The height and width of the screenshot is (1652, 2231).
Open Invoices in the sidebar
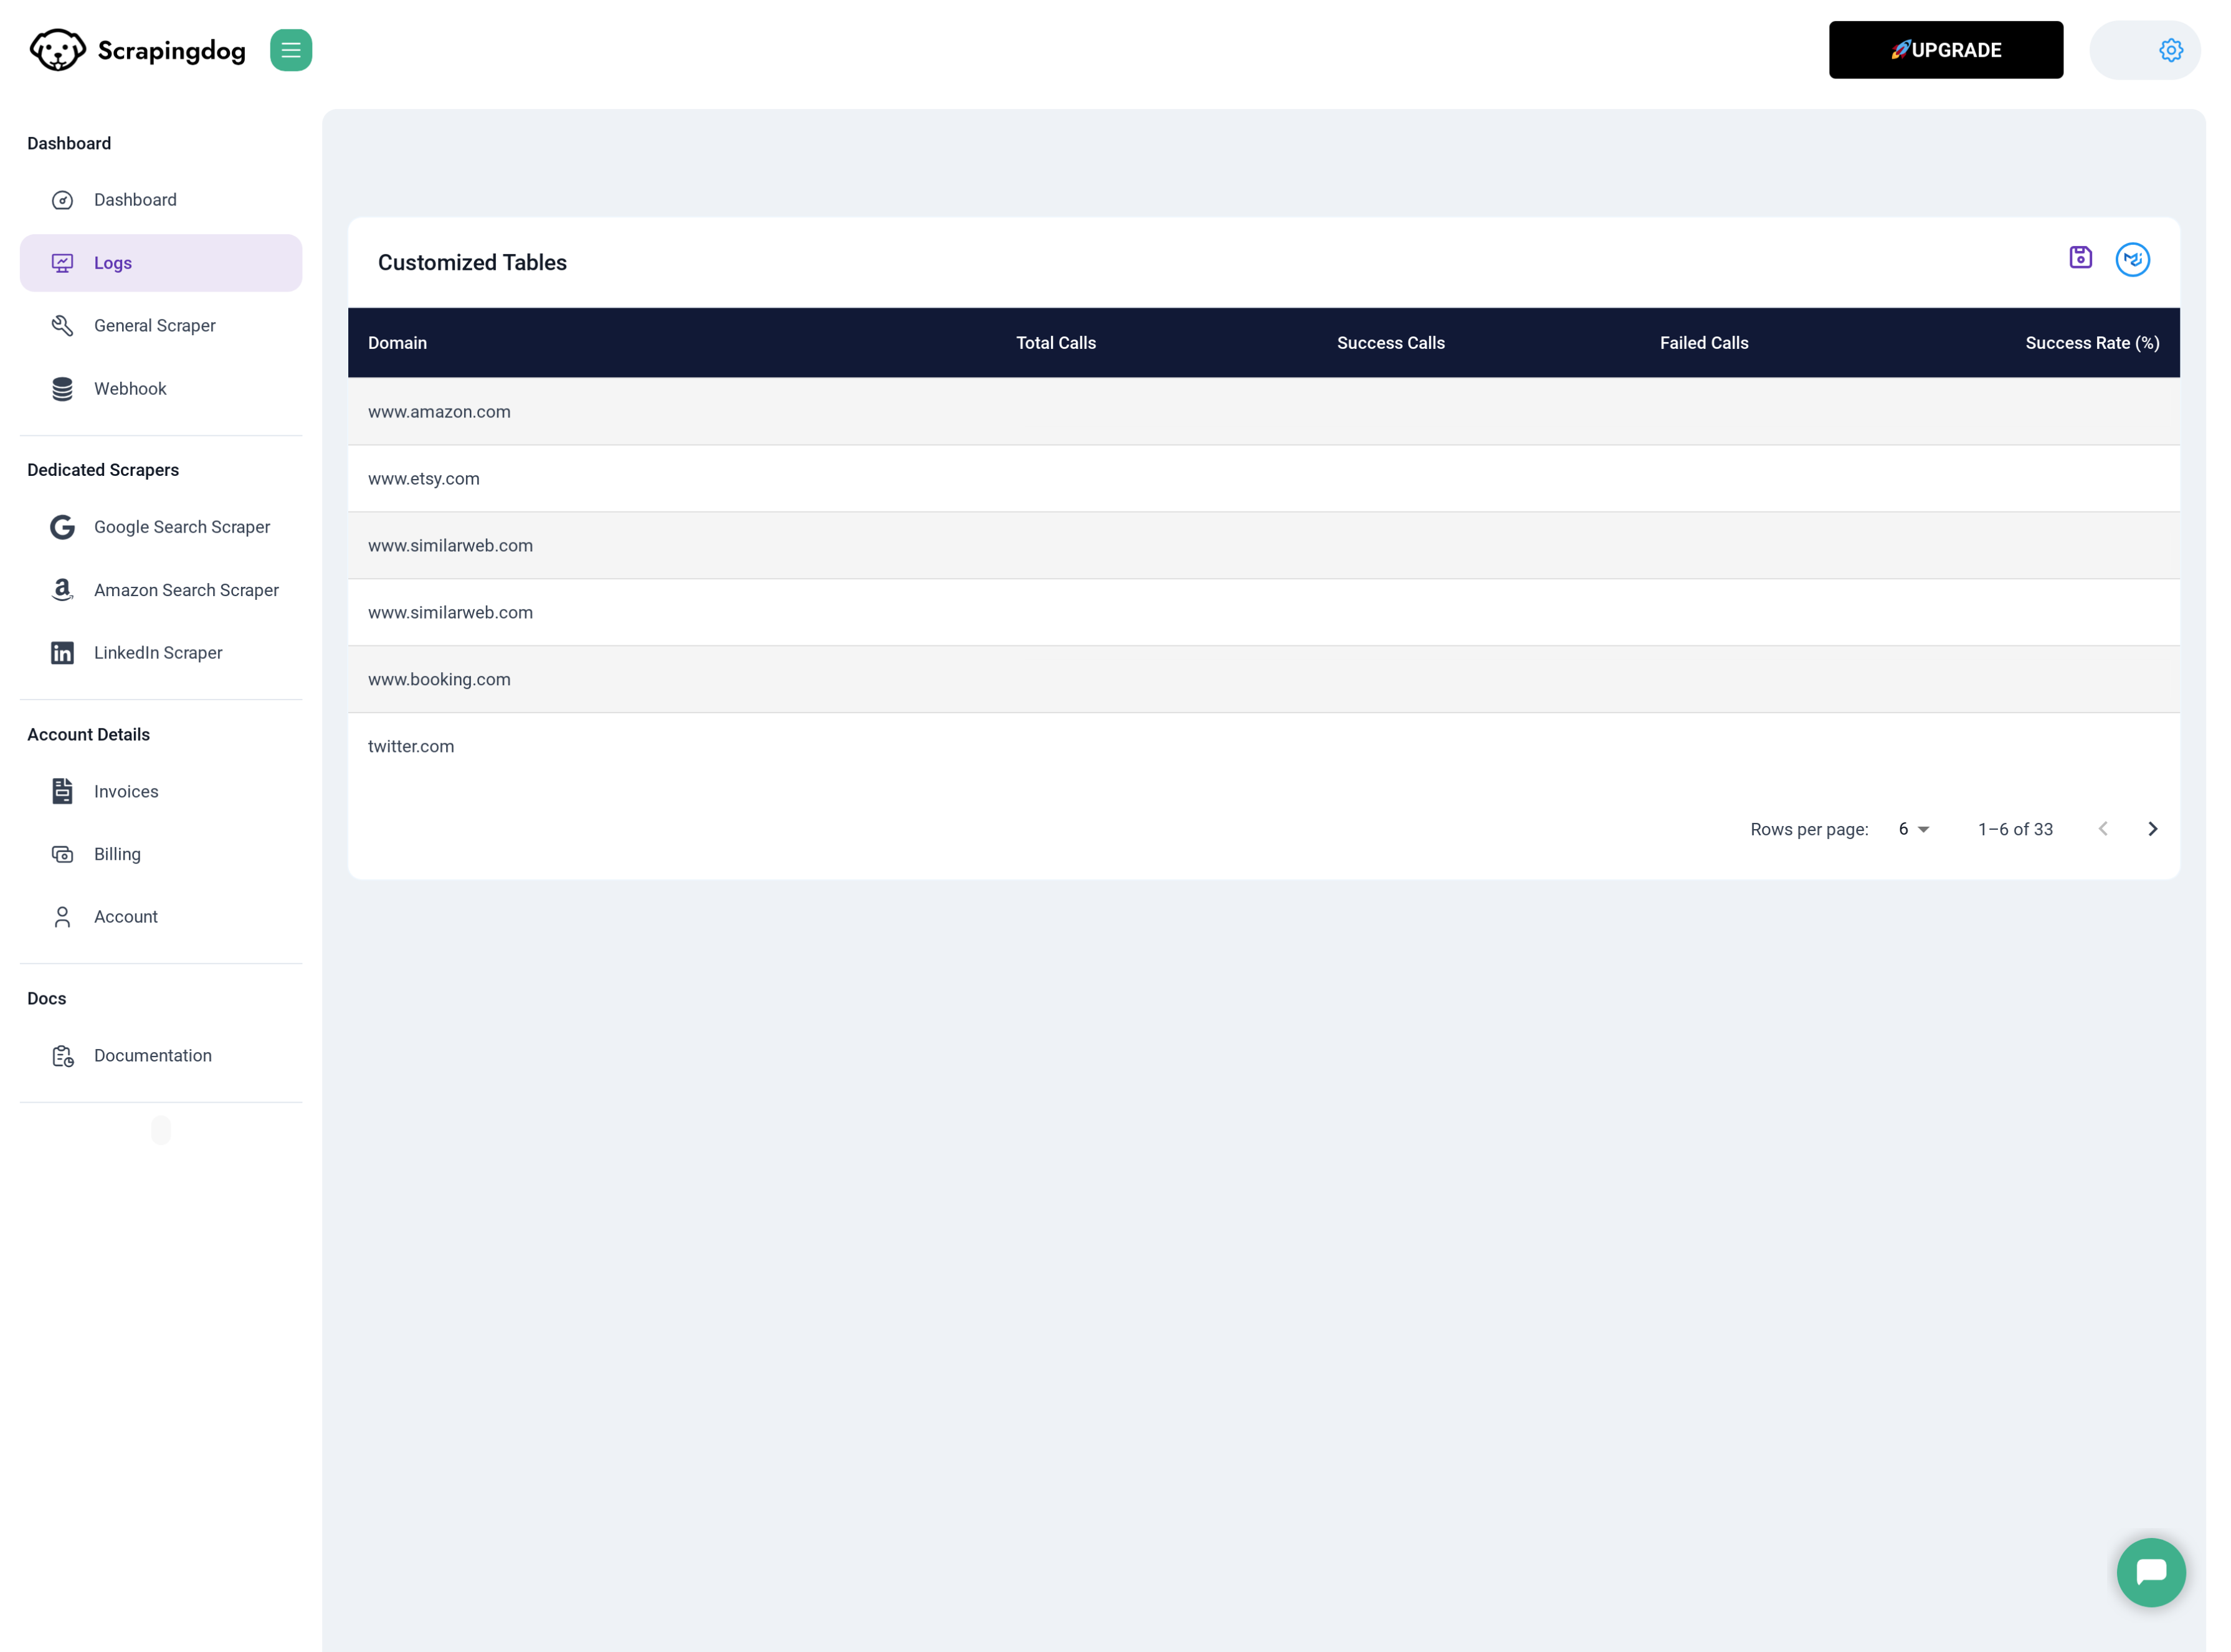(x=161, y=791)
